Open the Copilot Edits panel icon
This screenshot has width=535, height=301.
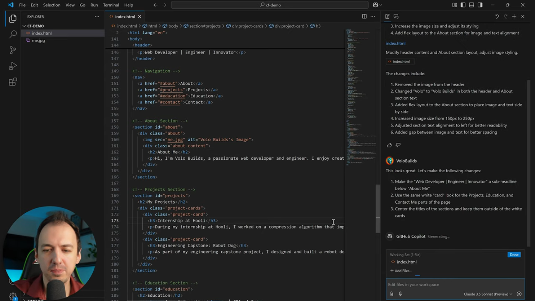(x=387, y=16)
